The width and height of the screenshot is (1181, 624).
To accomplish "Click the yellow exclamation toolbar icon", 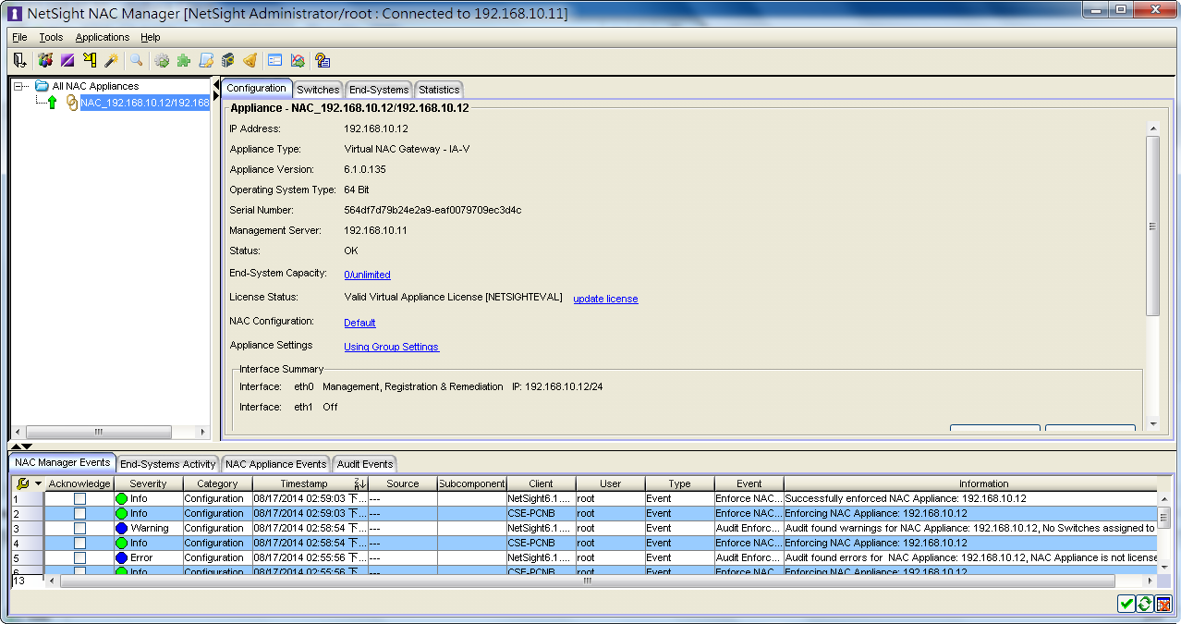I will (x=89, y=60).
